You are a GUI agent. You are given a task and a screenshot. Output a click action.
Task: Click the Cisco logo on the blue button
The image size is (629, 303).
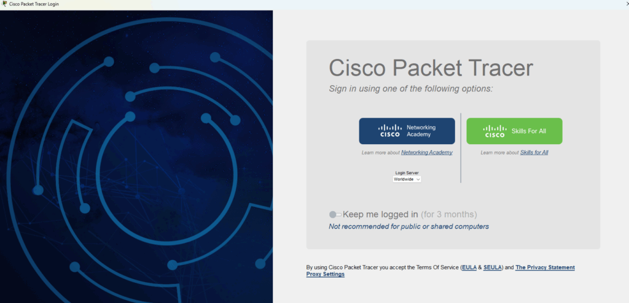point(390,131)
